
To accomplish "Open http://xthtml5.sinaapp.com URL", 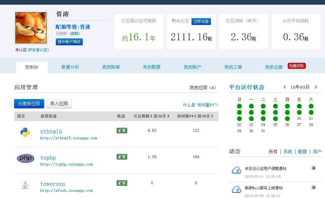I will 69,138.
